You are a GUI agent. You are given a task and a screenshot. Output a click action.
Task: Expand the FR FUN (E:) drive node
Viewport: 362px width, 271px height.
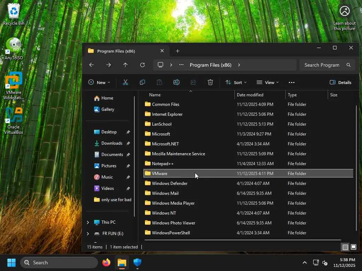(x=88, y=234)
